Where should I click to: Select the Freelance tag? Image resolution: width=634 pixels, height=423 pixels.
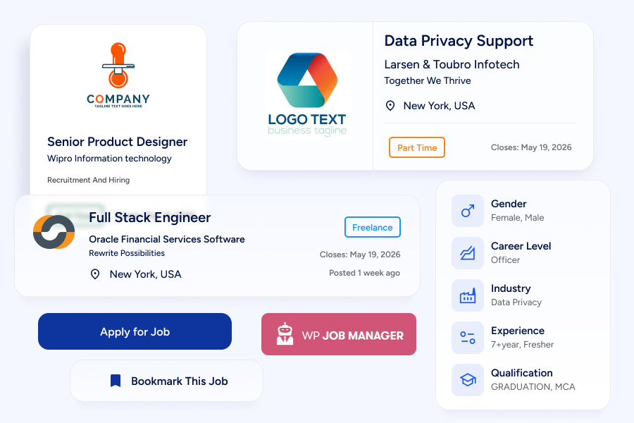373,227
